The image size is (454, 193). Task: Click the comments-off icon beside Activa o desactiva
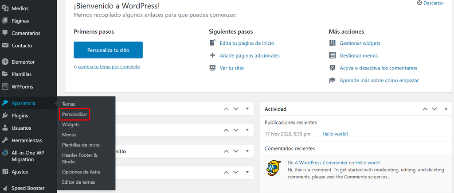333,68
